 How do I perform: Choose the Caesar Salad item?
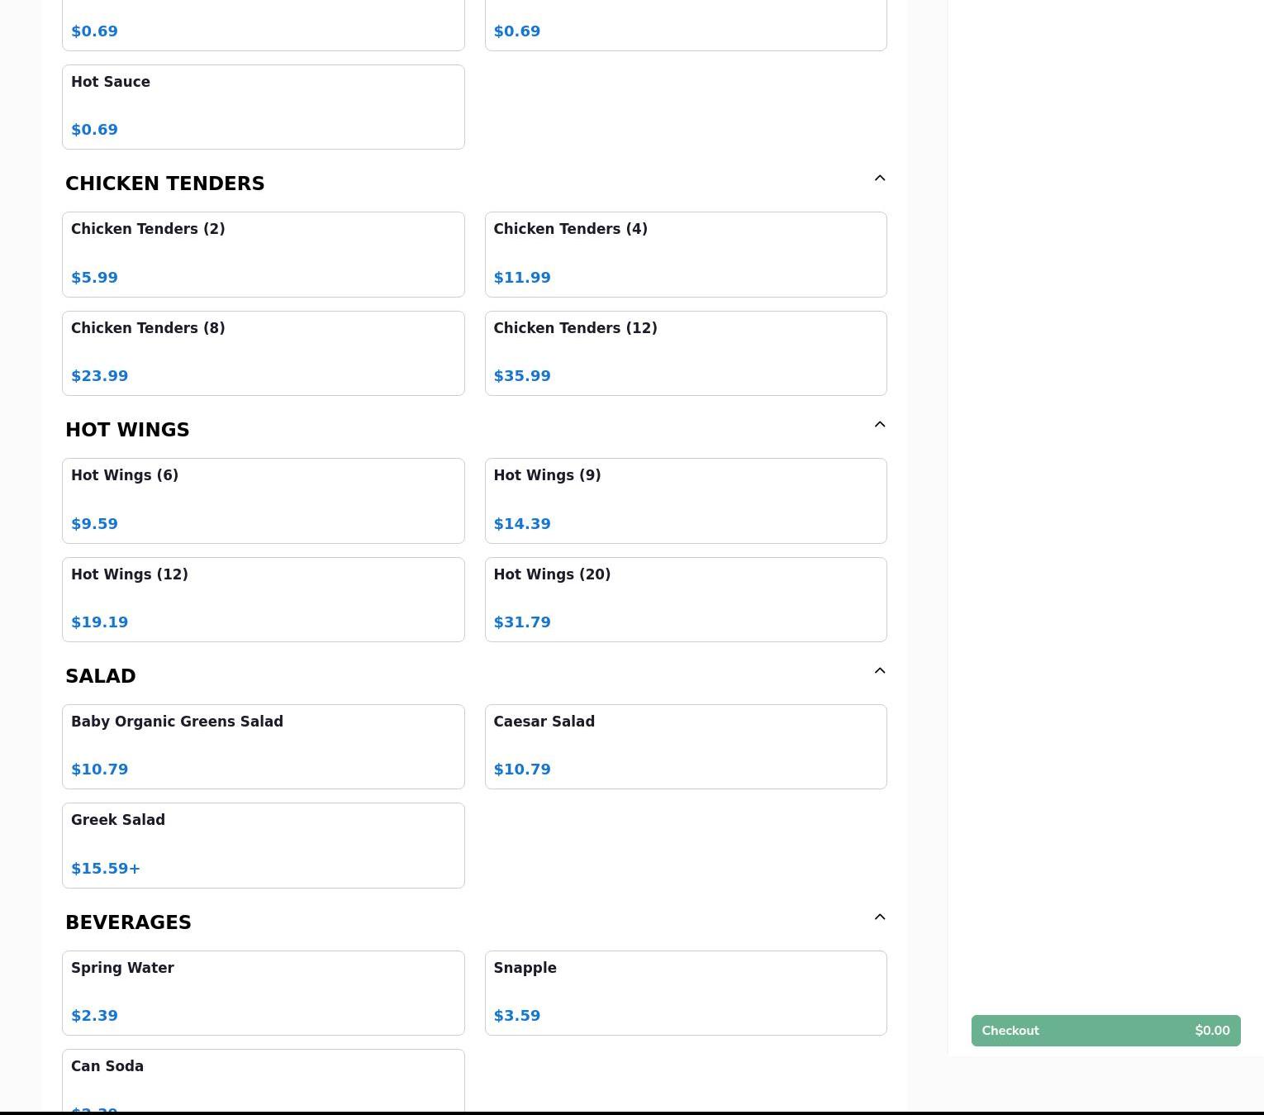(x=686, y=747)
